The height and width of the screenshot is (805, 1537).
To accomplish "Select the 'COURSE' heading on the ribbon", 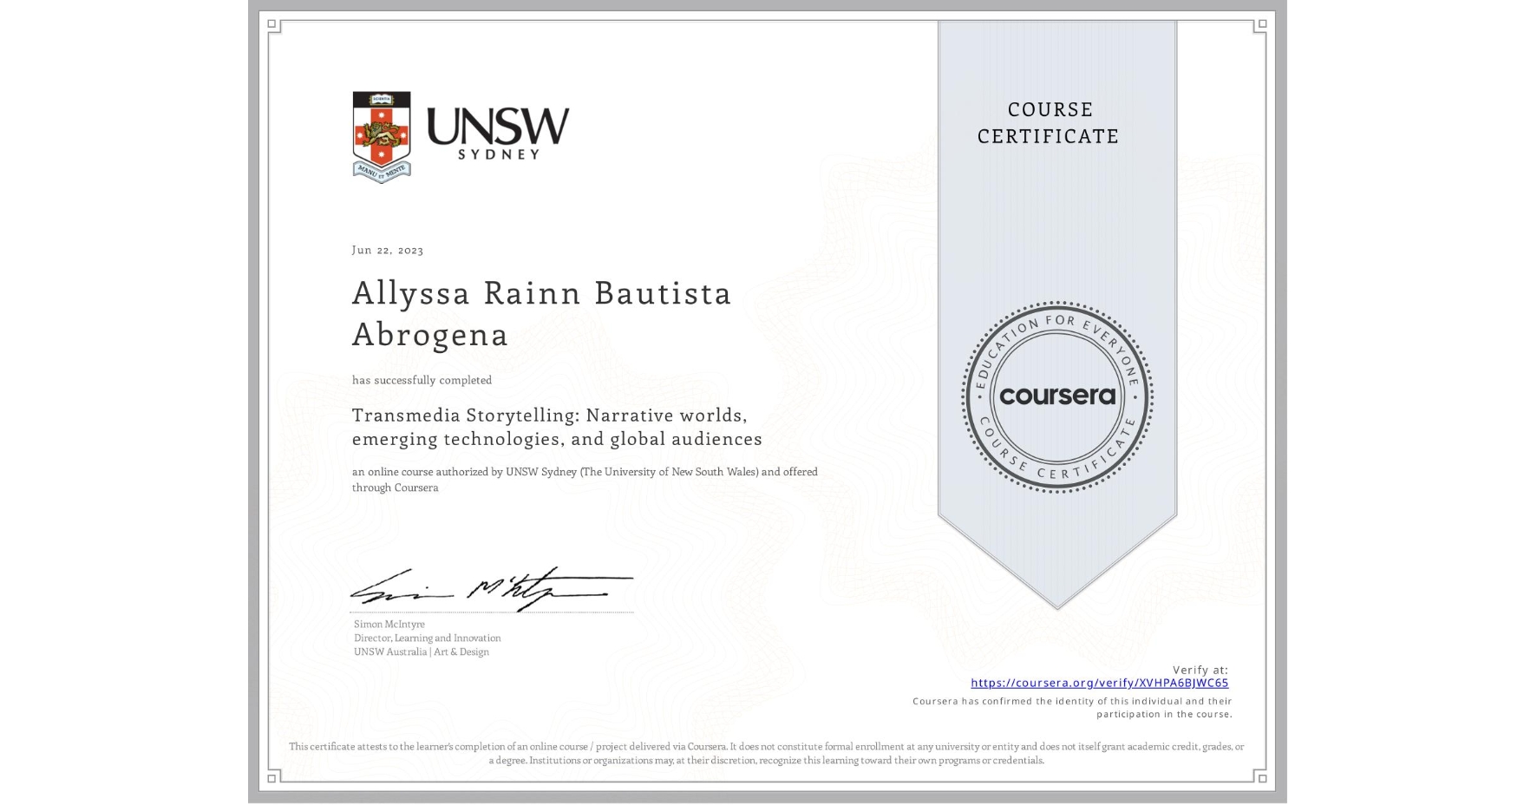I will [x=1050, y=109].
